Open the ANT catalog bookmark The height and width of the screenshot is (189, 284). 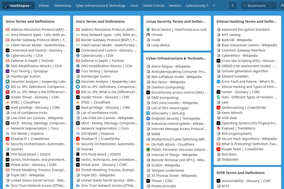click(x=231, y=35)
